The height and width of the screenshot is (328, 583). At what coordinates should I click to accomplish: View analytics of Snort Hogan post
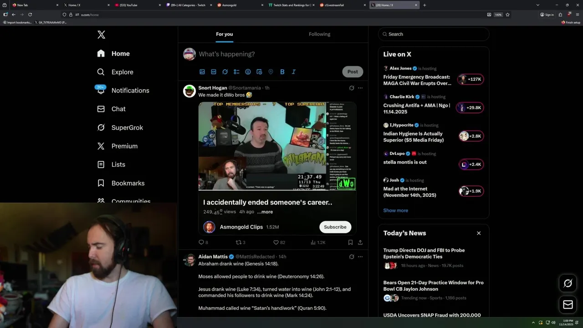[318, 242]
